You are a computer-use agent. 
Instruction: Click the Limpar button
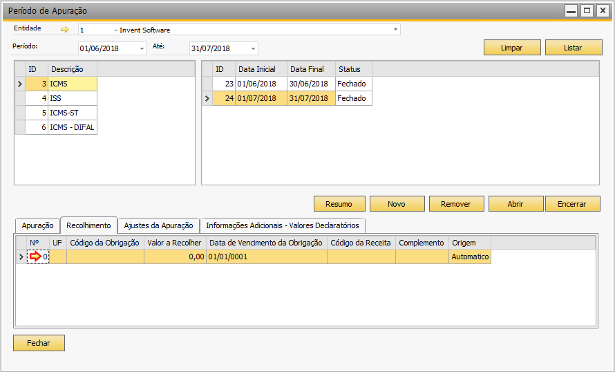click(x=512, y=48)
